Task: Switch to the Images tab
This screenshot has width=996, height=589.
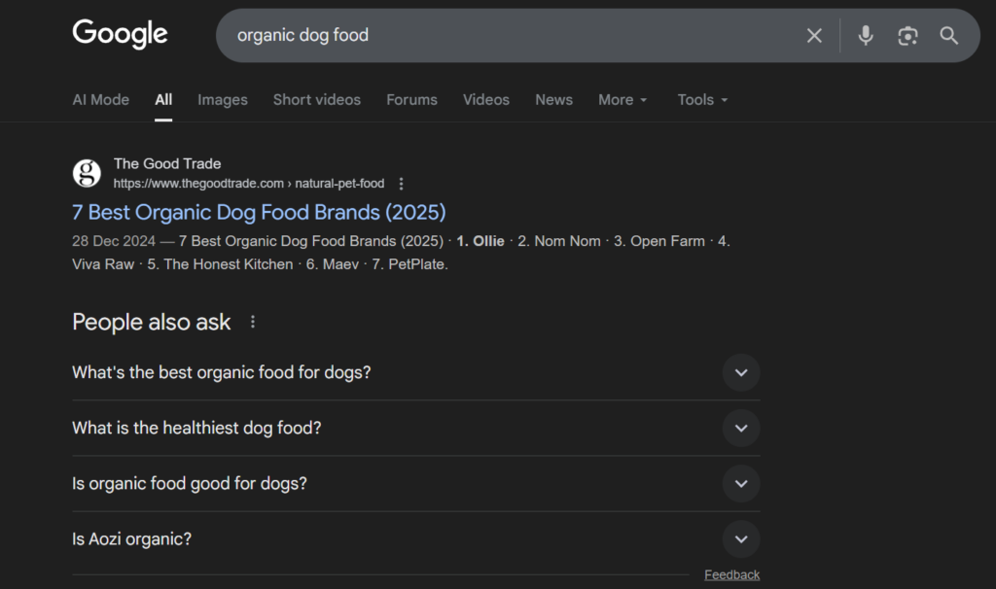Action: (222, 99)
